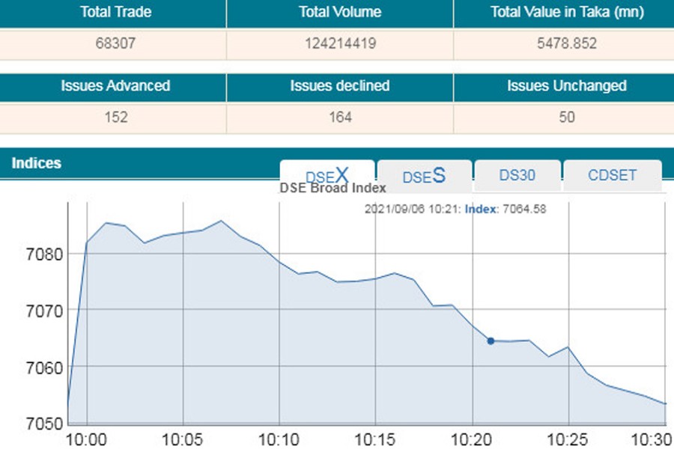Click the 10:15 time axis label
674x449 pixels.
(374, 437)
